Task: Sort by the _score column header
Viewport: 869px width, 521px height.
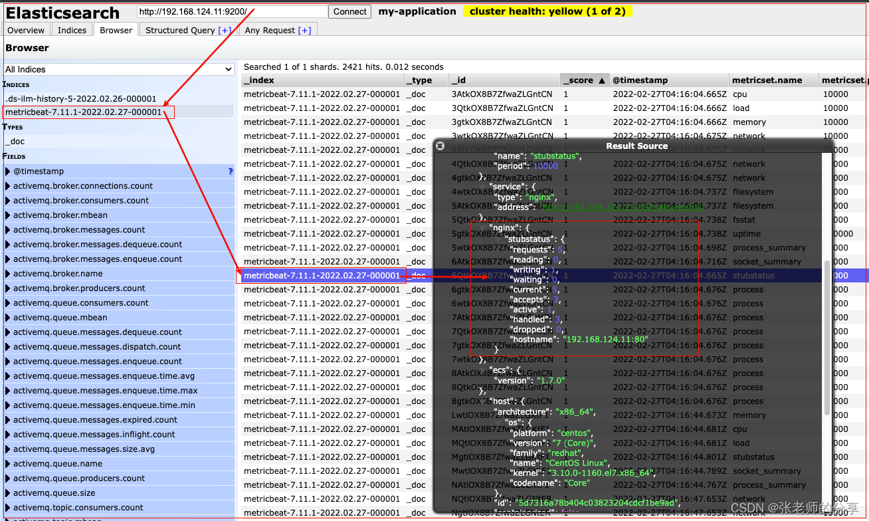Action: pyautogui.click(x=584, y=80)
